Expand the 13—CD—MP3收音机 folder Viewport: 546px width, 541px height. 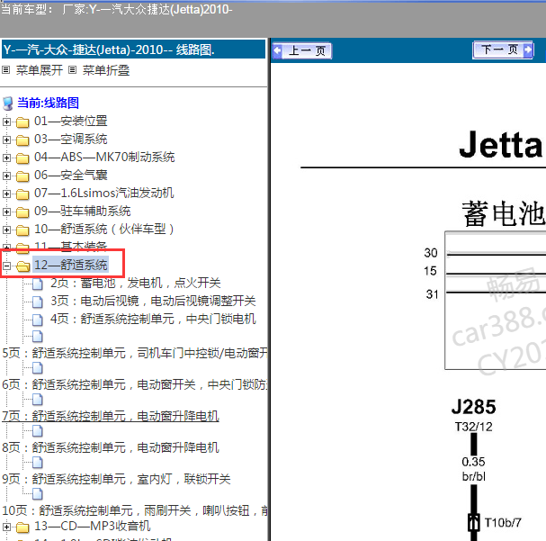click(x=6, y=527)
